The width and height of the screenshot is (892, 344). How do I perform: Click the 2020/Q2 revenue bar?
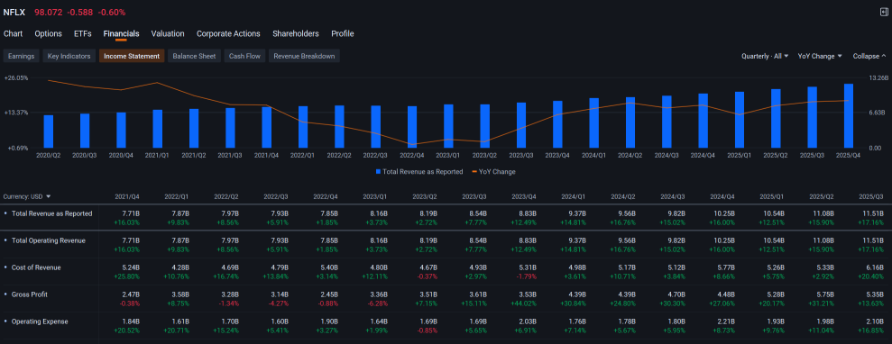49,131
